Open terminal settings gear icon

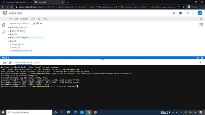[10, 63]
